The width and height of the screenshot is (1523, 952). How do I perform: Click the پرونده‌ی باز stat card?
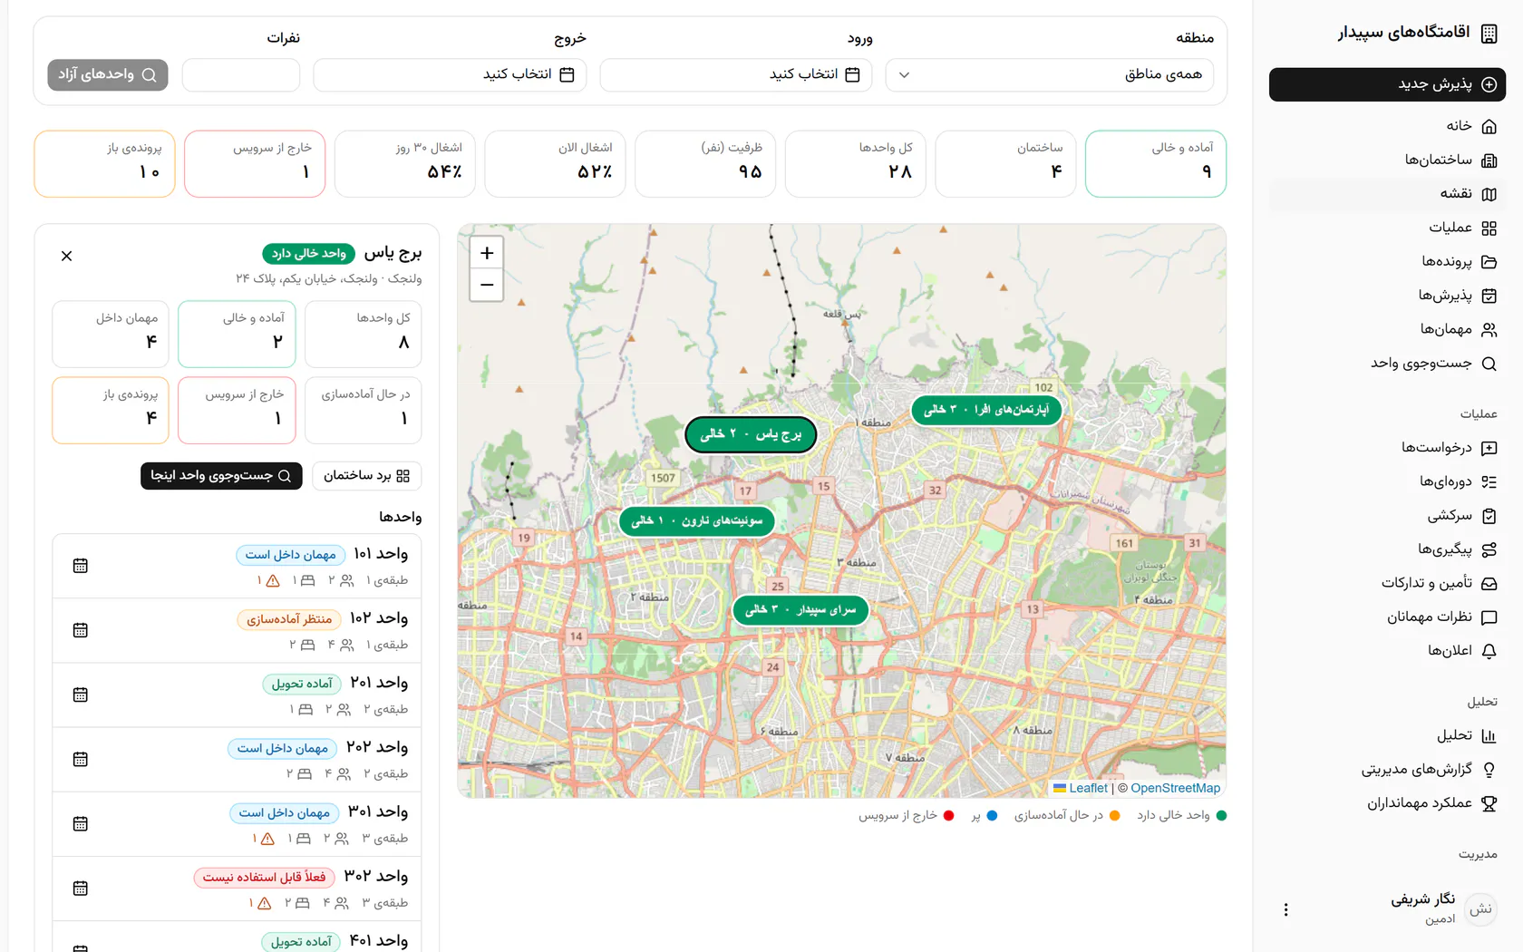pyautogui.click(x=104, y=164)
